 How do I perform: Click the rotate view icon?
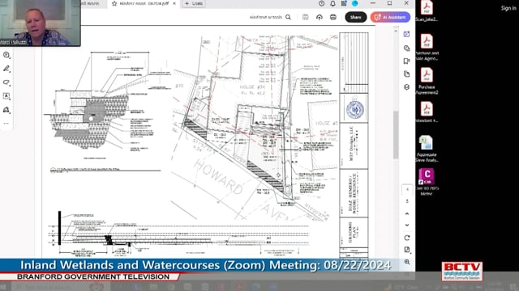[407, 238]
